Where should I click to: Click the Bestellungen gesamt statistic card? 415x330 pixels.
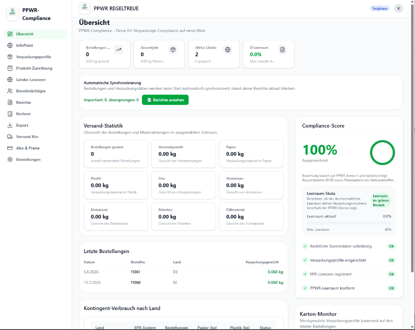[x=116, y=154]
